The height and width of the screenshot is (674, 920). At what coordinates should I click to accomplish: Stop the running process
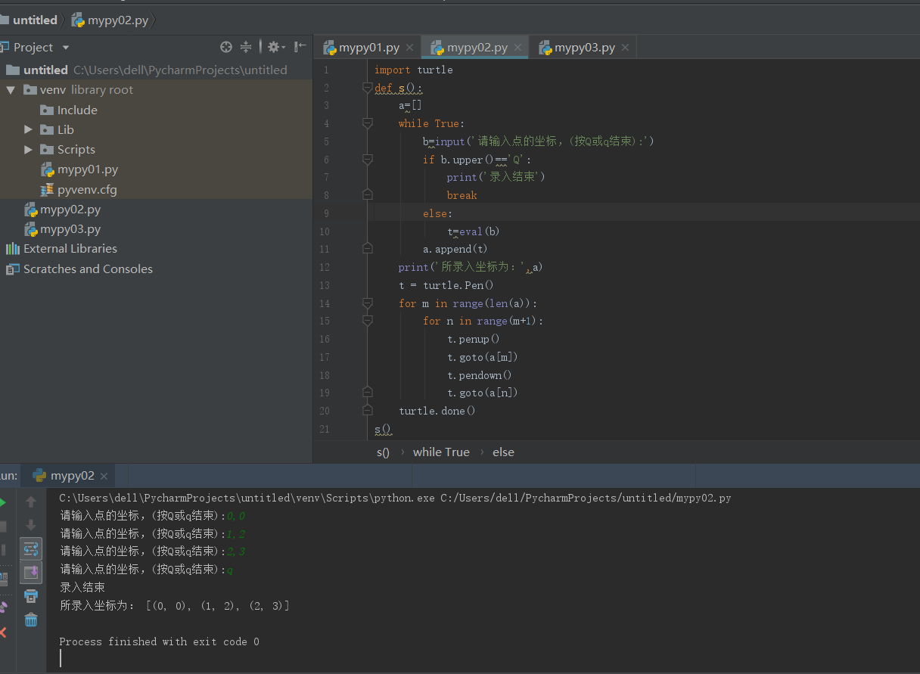2,526
